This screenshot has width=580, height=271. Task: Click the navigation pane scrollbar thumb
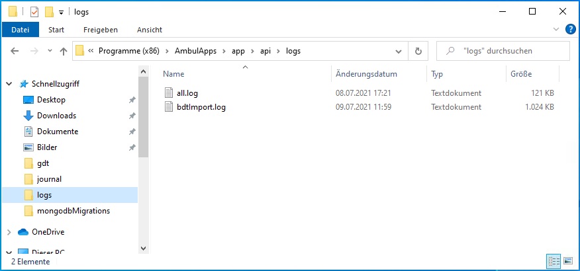point(144,117)
